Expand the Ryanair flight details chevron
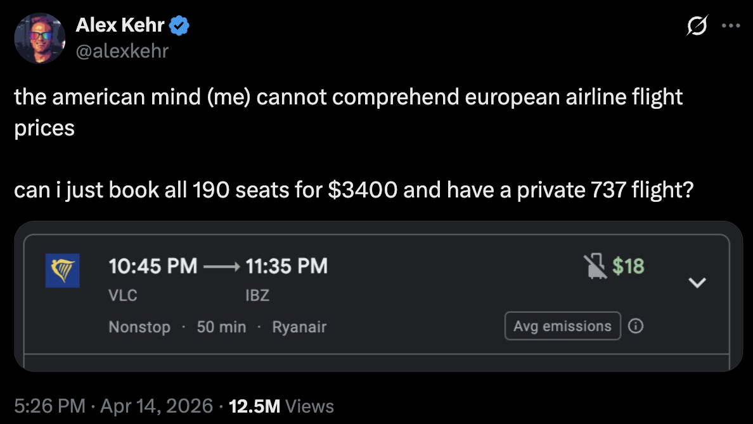The image size is (753, 424). (x=697, y=282)
